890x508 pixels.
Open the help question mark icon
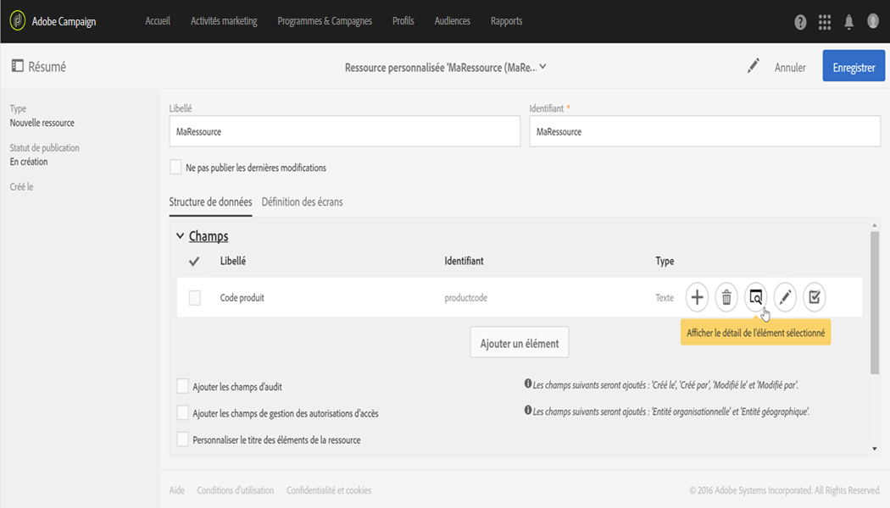[x=800, y=22]
